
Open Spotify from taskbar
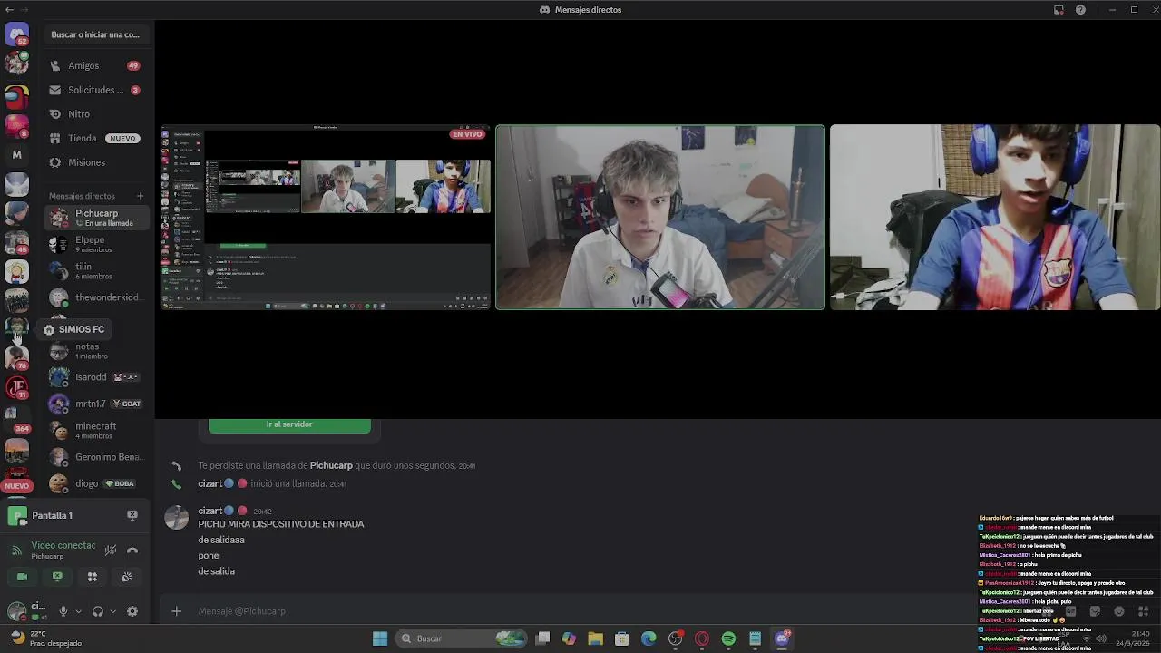point(728,638)
